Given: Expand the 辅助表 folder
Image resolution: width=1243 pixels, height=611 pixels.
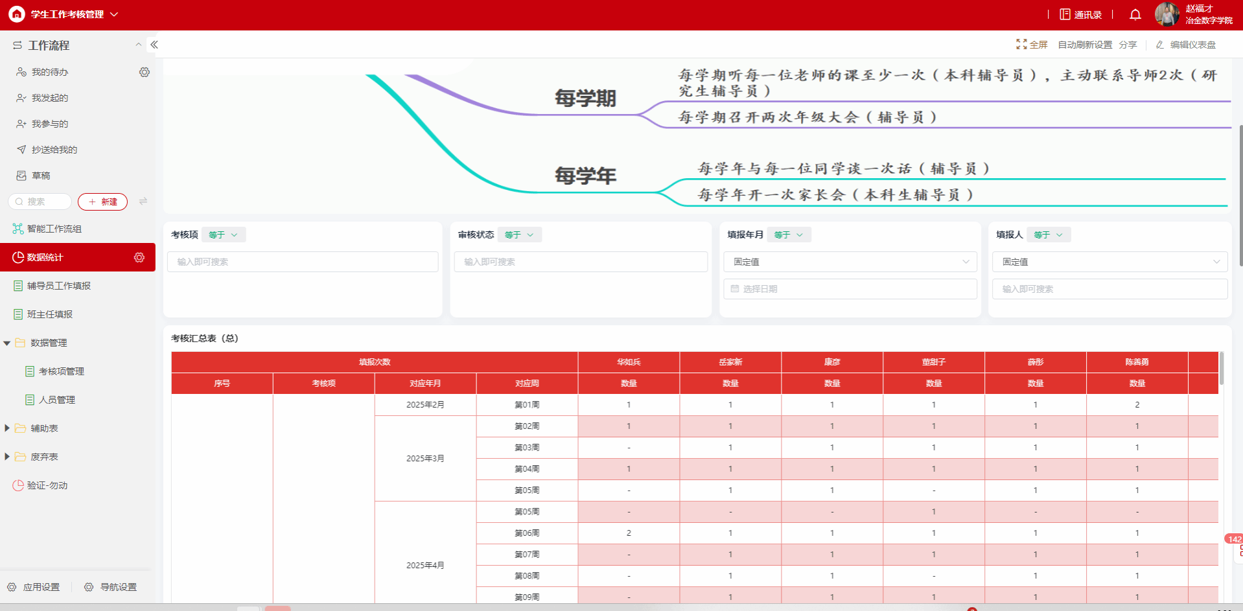Looking at the screenshot, I should (x=7, y=428).
